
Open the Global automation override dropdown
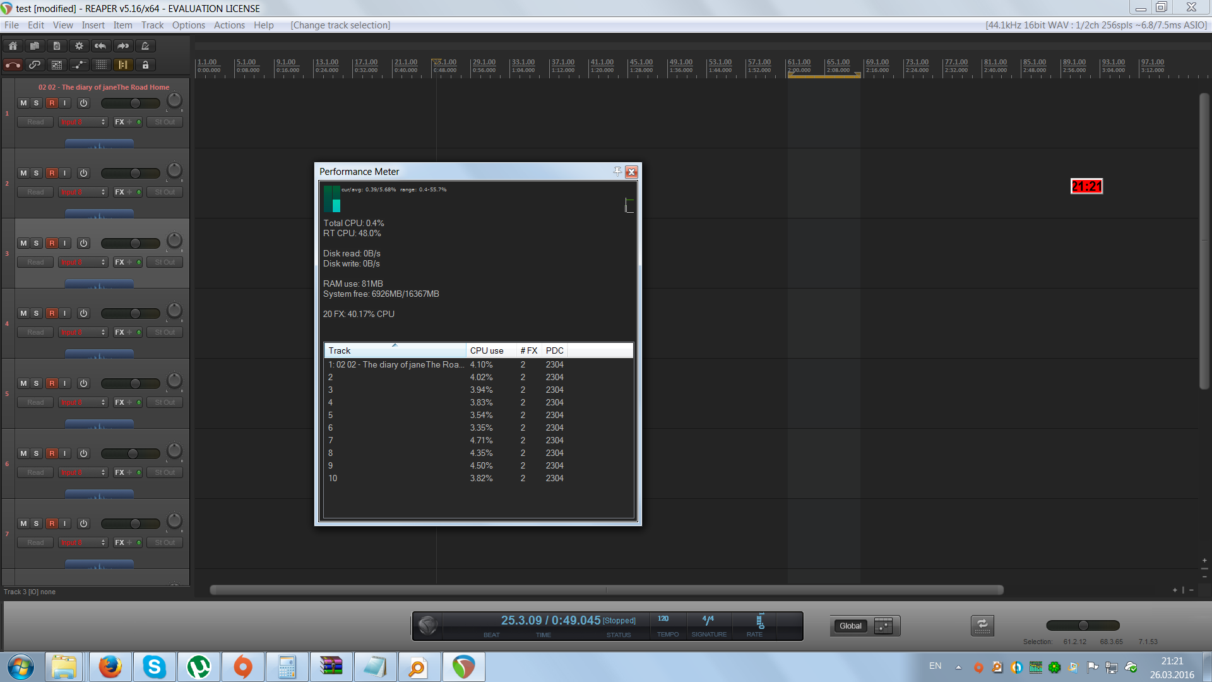[850, 626]
